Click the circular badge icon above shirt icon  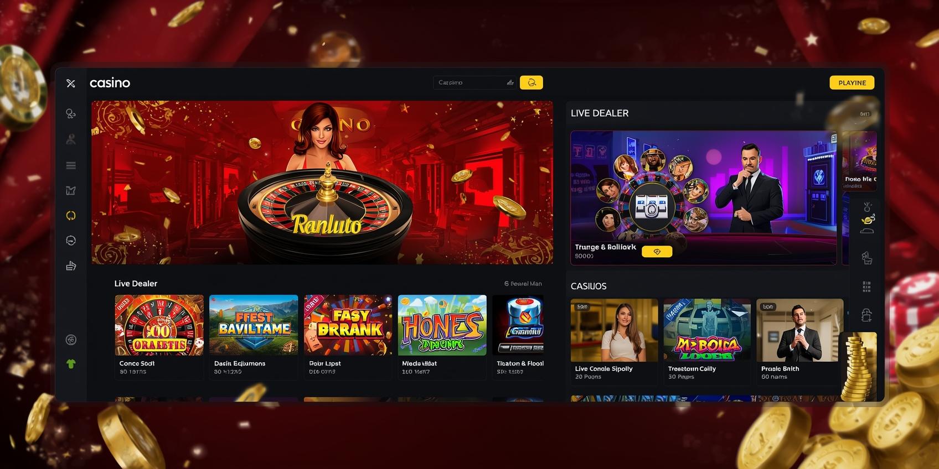pos(71,340)
